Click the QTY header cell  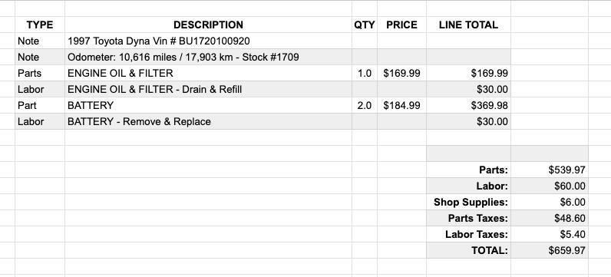coord(365,25)
